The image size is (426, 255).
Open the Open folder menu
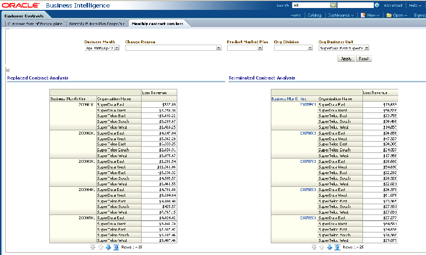point(397,15)
